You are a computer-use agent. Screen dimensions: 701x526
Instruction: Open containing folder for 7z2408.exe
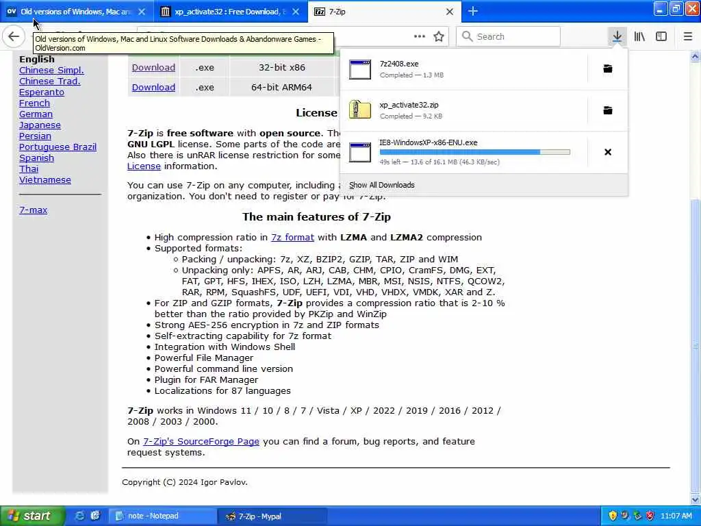click(608, 68)
